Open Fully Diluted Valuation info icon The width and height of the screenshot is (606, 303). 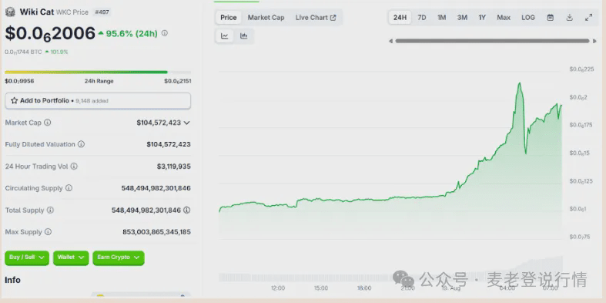(81, 144)
